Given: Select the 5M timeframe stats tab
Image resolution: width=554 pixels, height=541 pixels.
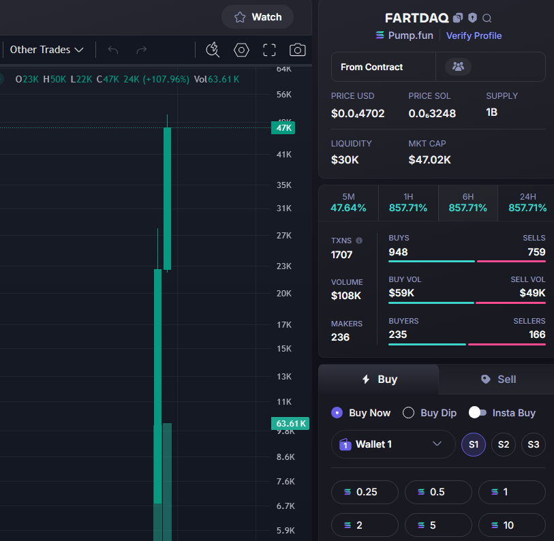Looking at the screenshot, I should [348, 203].
